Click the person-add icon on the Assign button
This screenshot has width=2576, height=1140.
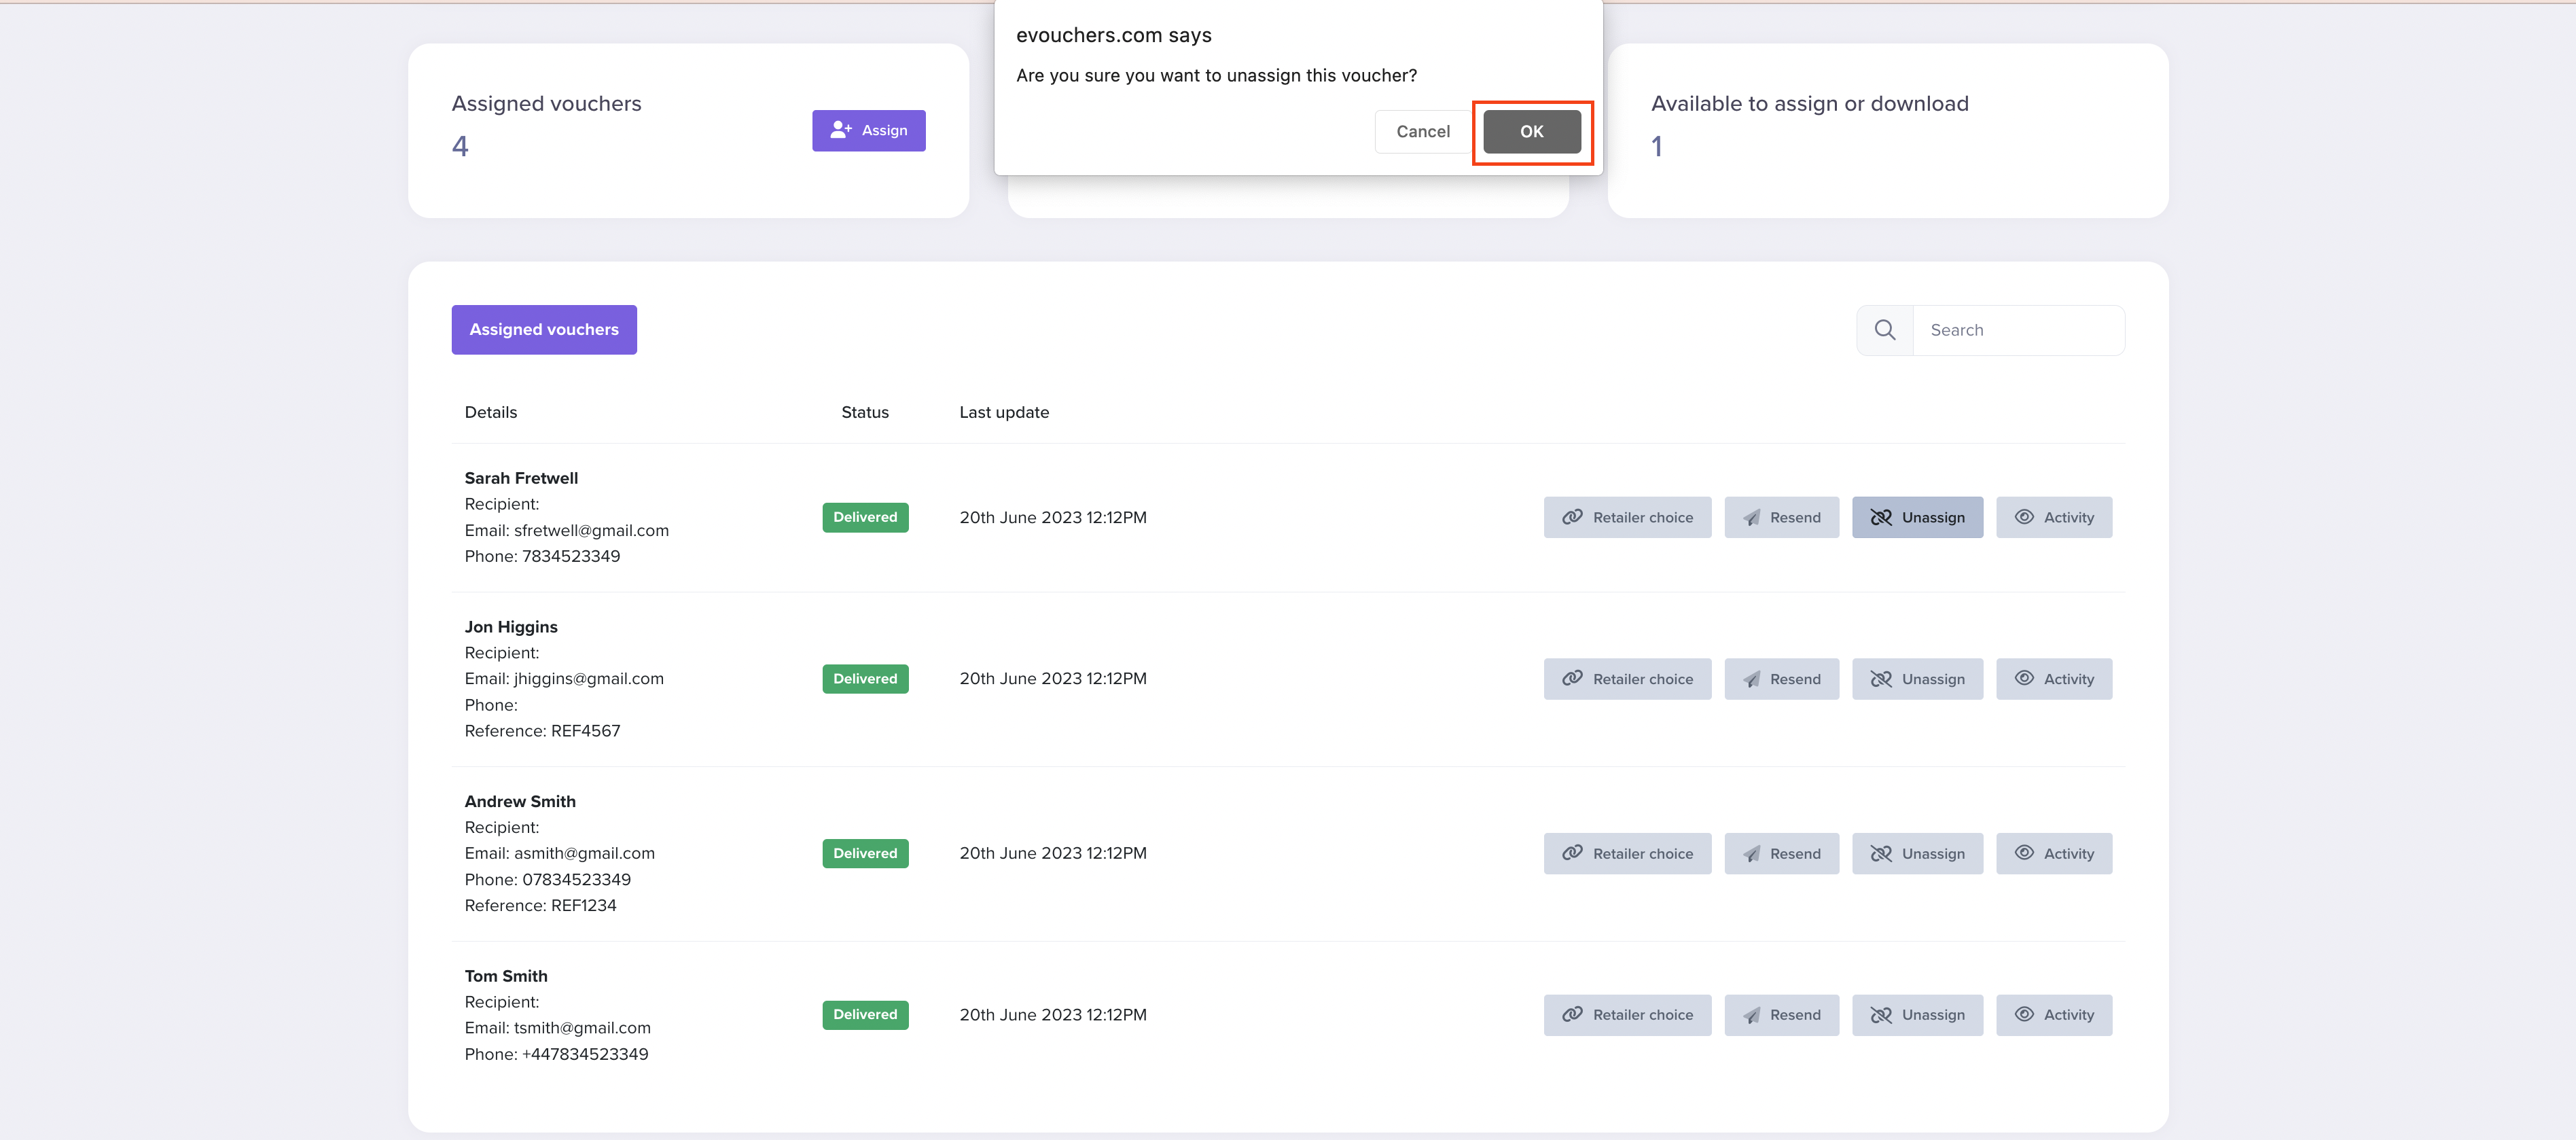coord(841,130)
